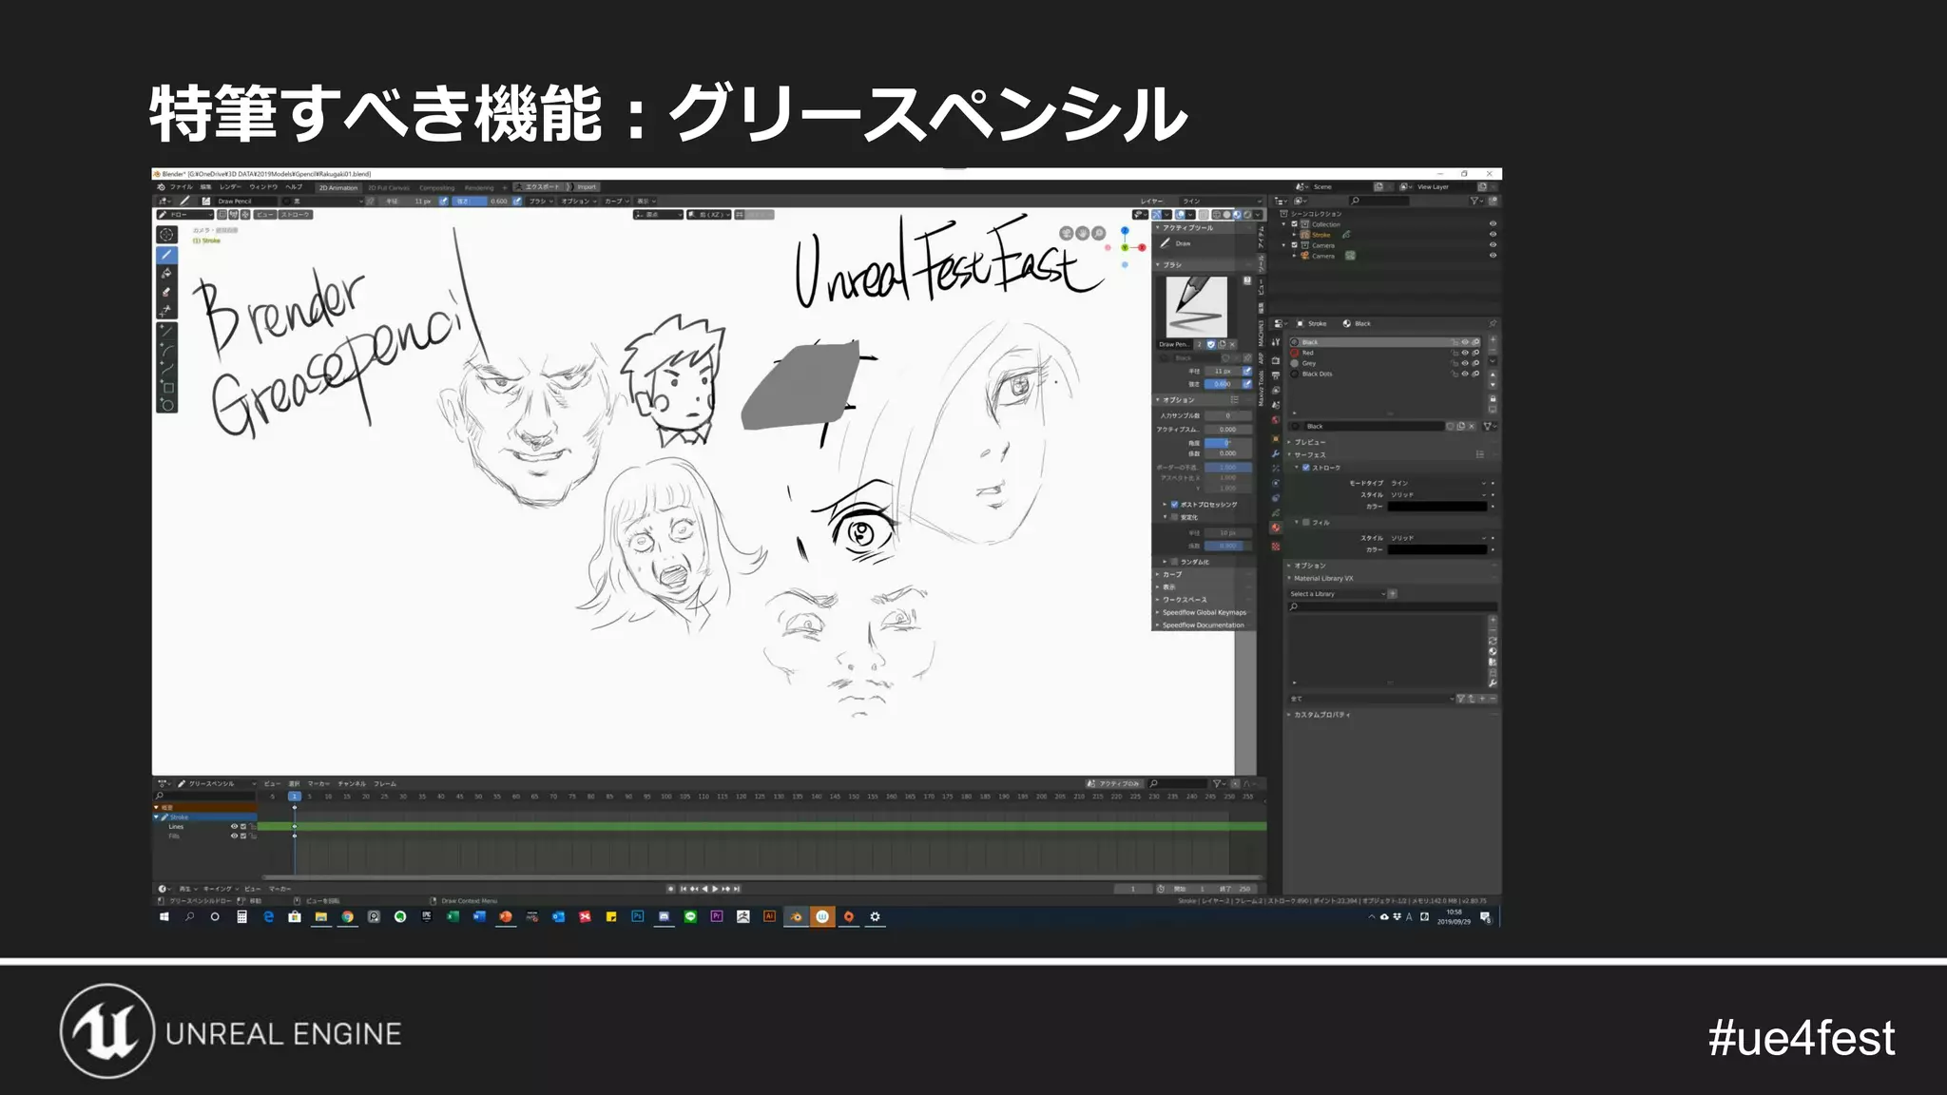The height and width of the screenshot is (1095, 1947).
Task: Open the ブラシ dropdown in the header
Action: click(541, 202)
